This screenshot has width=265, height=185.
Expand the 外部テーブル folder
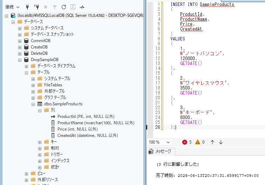(33, 92)
